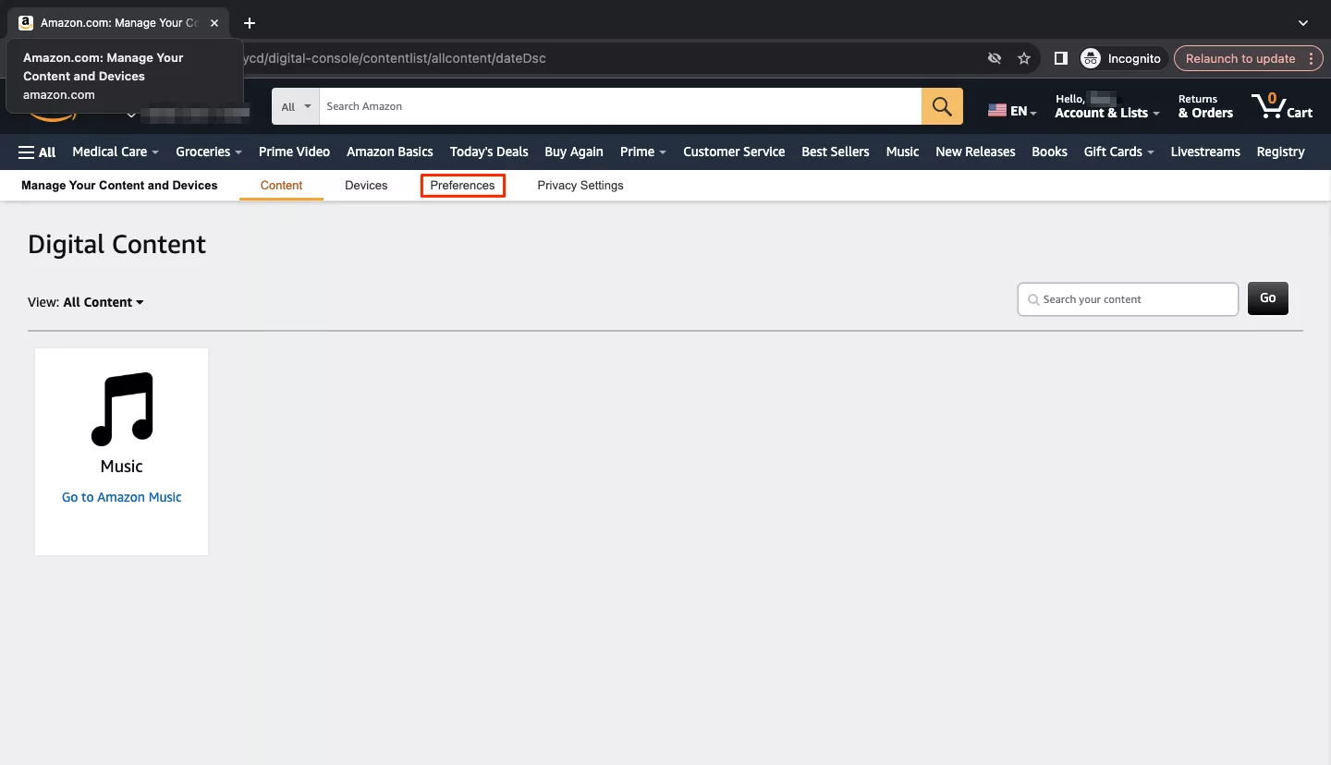Expand the tab search chevron at top right
This screenshot has height=765, width=1331.
coord(1303,23)
